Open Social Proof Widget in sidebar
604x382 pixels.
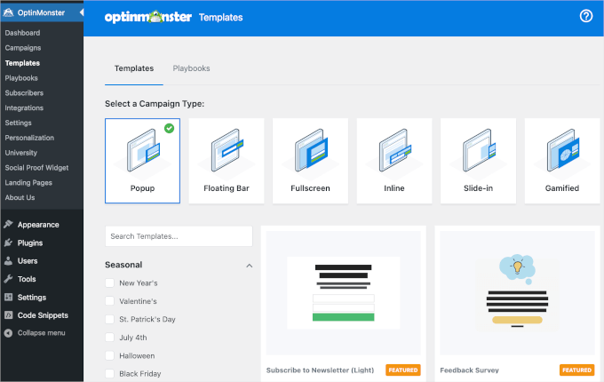[x=36, y=168]
